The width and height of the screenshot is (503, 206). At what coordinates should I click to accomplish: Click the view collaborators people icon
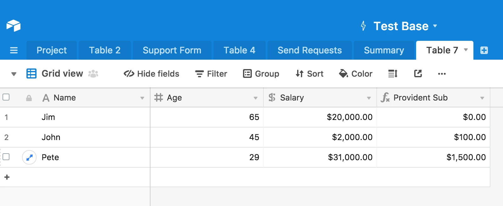click(93, 74)
